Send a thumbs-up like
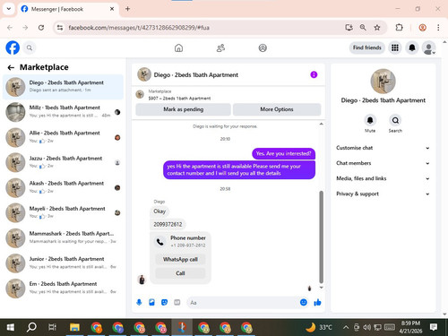The image size is (448, 336). (x=317, y=303)
